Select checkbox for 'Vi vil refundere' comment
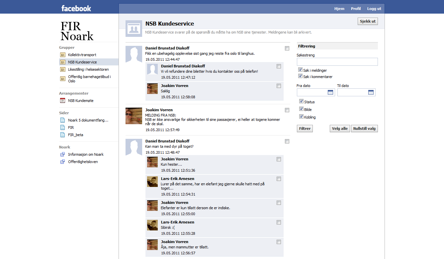444x259 pixels. 279,66
